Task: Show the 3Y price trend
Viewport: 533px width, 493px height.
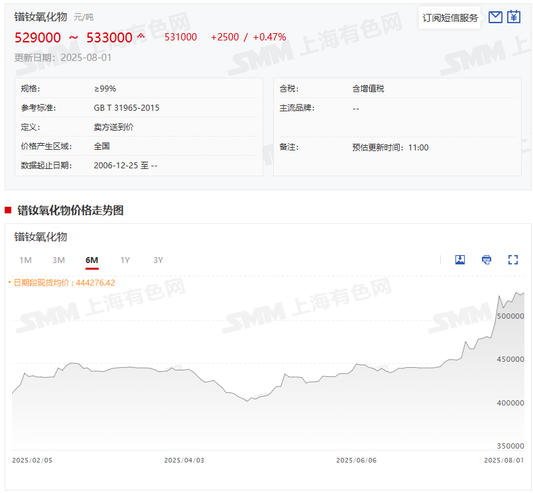Action: (x=158, y=260)
